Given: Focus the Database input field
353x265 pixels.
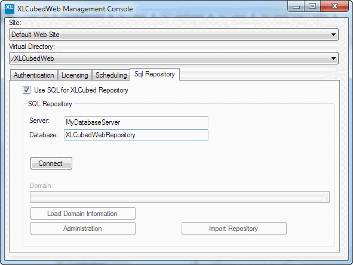Looking at the screenshot, I should [136, 135].
